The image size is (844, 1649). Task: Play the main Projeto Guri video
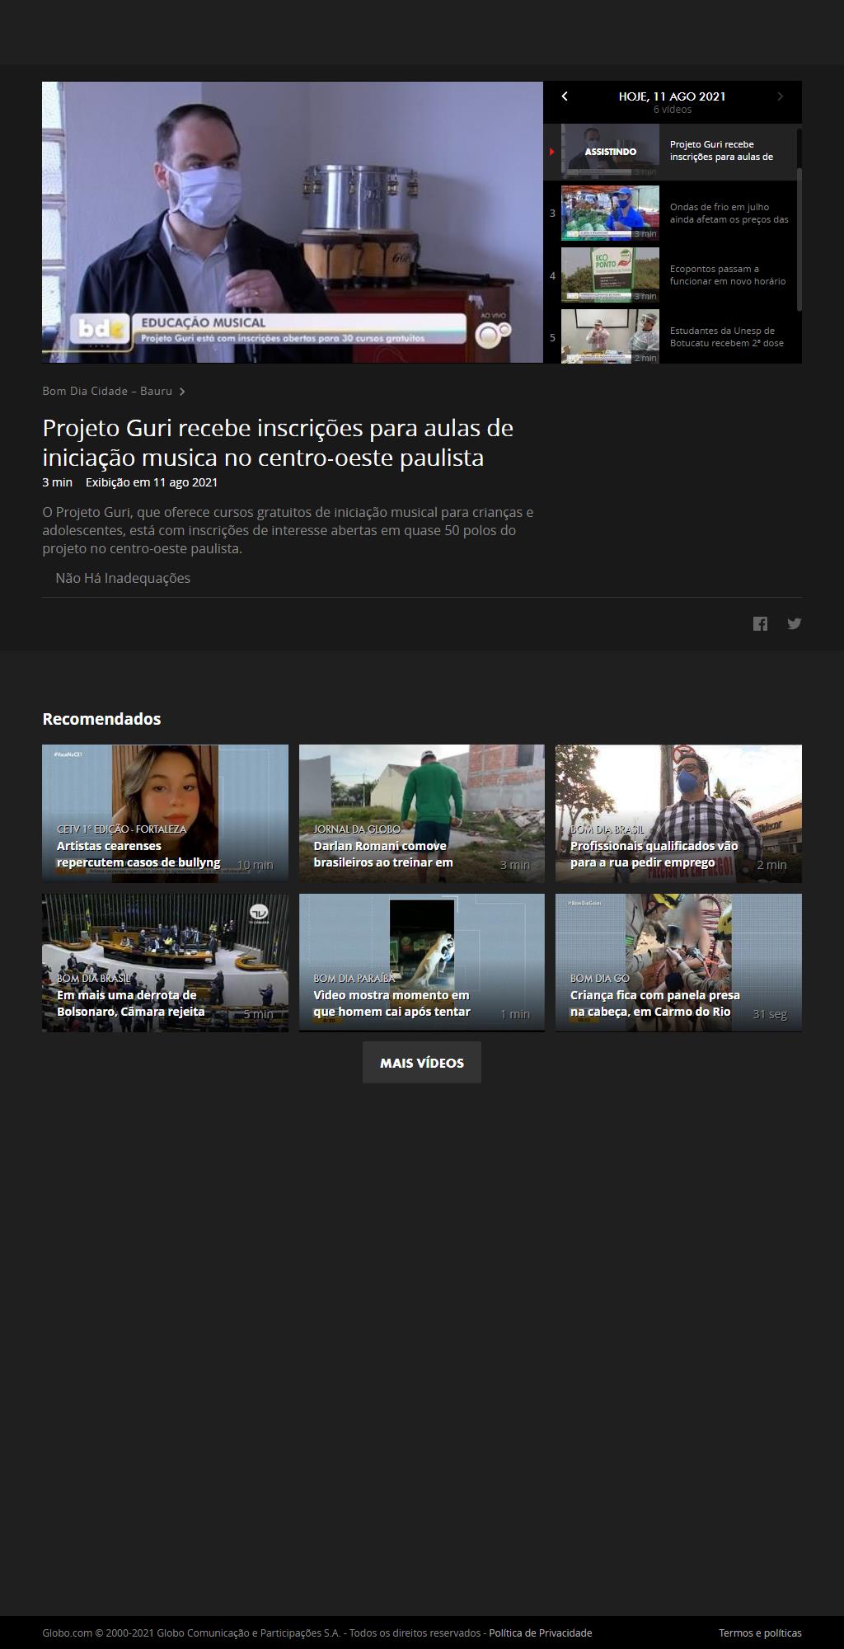click(292, 222)
